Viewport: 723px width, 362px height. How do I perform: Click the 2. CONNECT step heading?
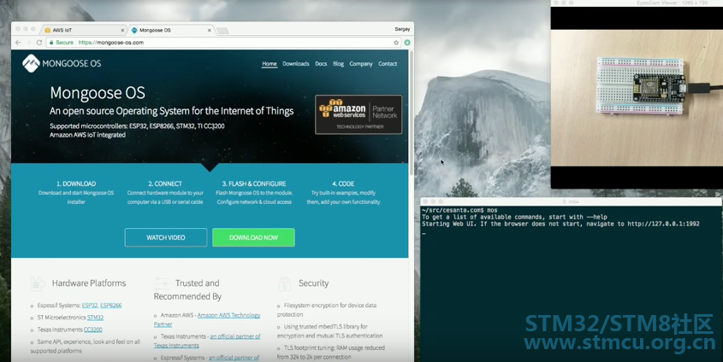click(165, 184)
